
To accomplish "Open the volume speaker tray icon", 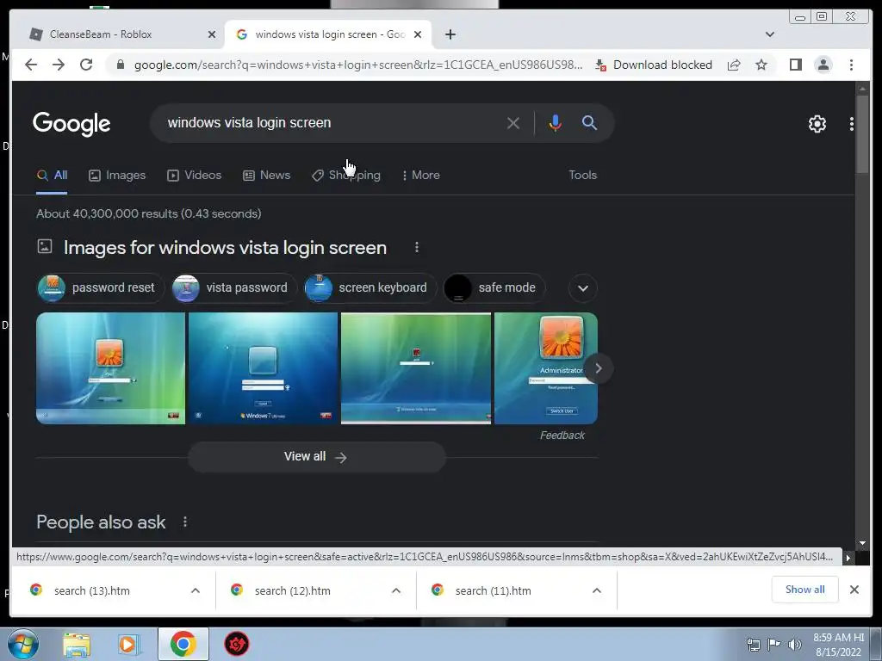I will pos(794,645).
